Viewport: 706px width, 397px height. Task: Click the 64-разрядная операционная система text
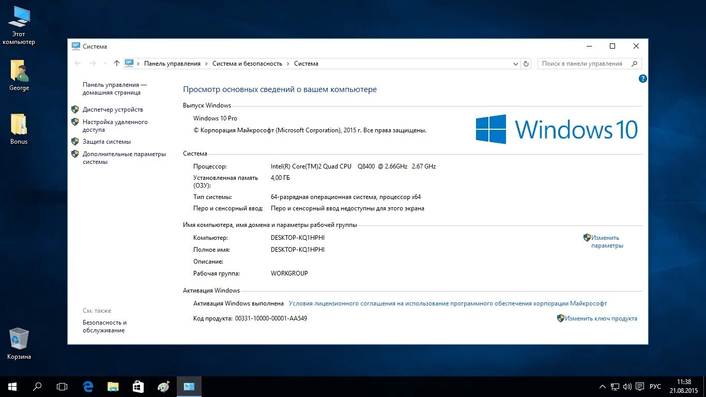[346, 197]
